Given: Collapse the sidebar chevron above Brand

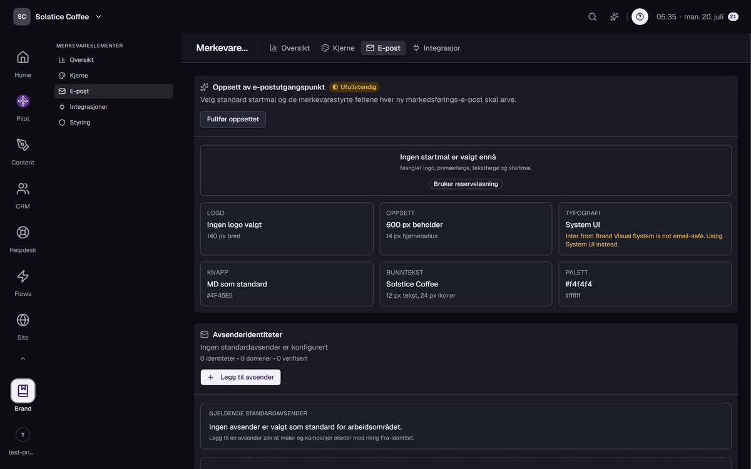Looking at the screenshot, I should click(x=23, y=359).
